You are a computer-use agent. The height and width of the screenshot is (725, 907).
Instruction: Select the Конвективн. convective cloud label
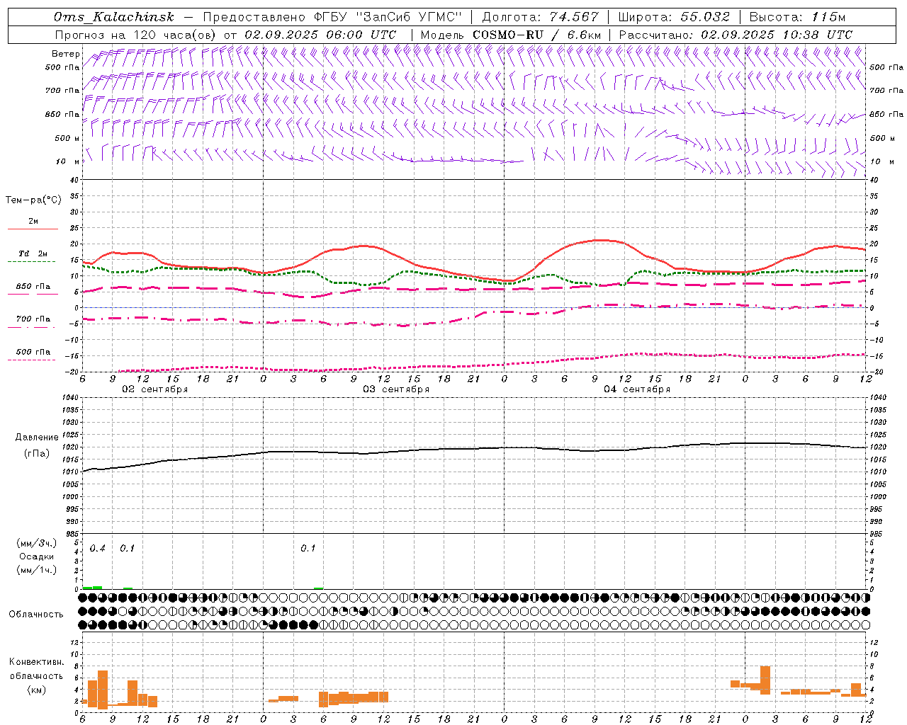[x=36, y=662]
